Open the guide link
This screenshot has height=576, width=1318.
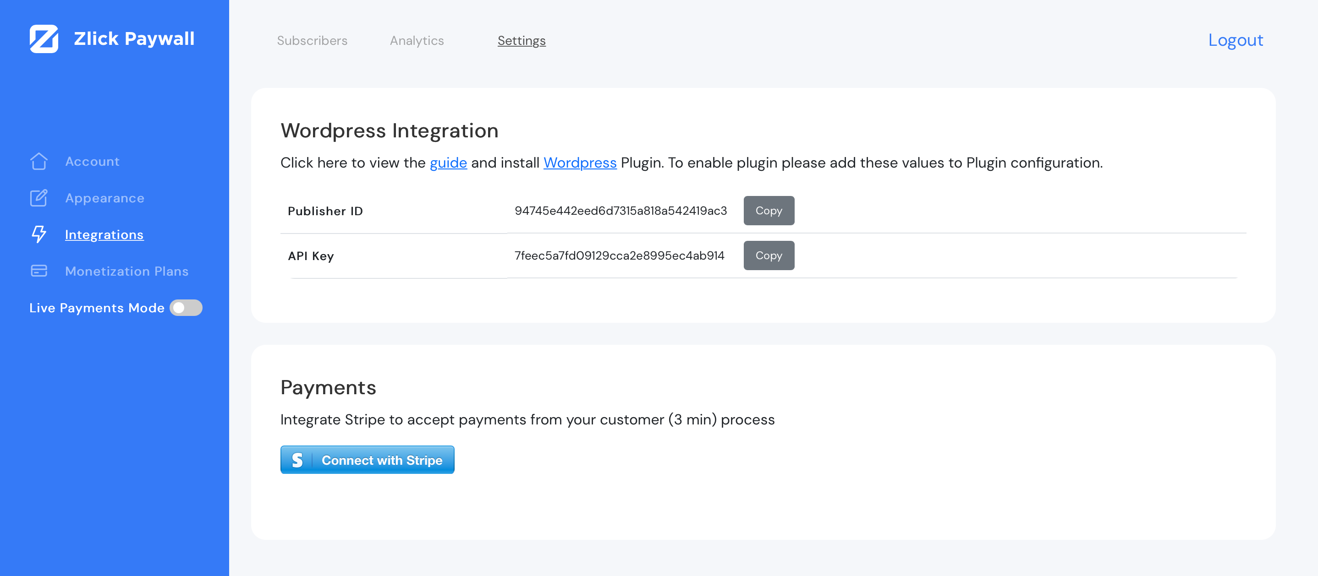(x=448, y=163)
